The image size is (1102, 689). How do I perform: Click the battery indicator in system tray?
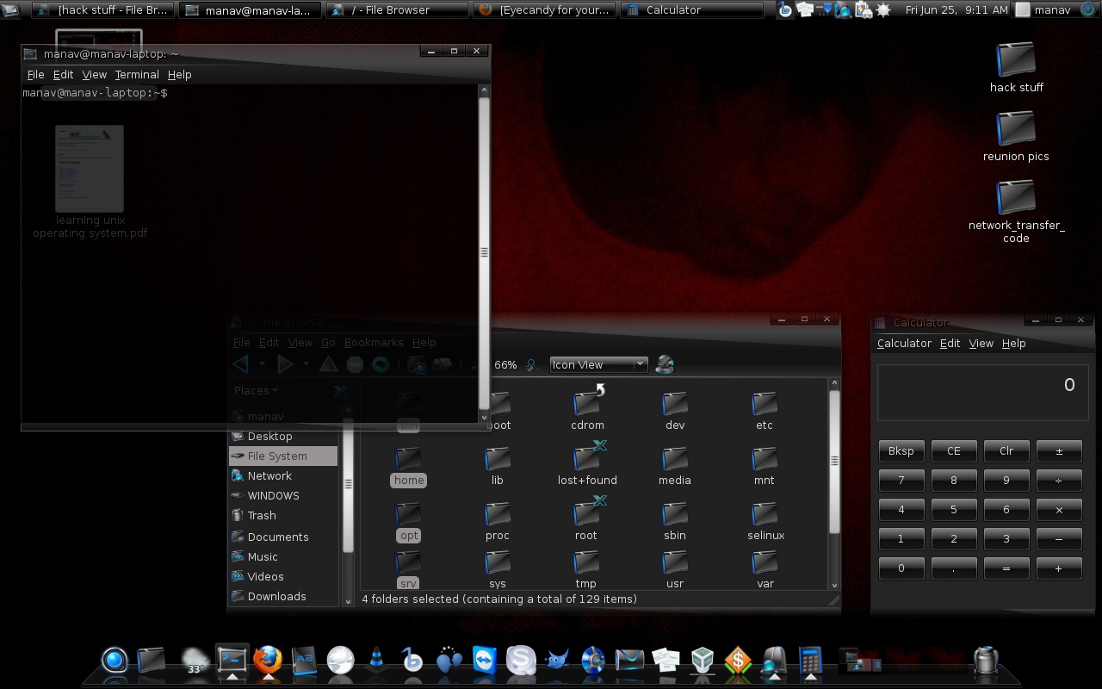pyautogui.click(x=864, y=10)
